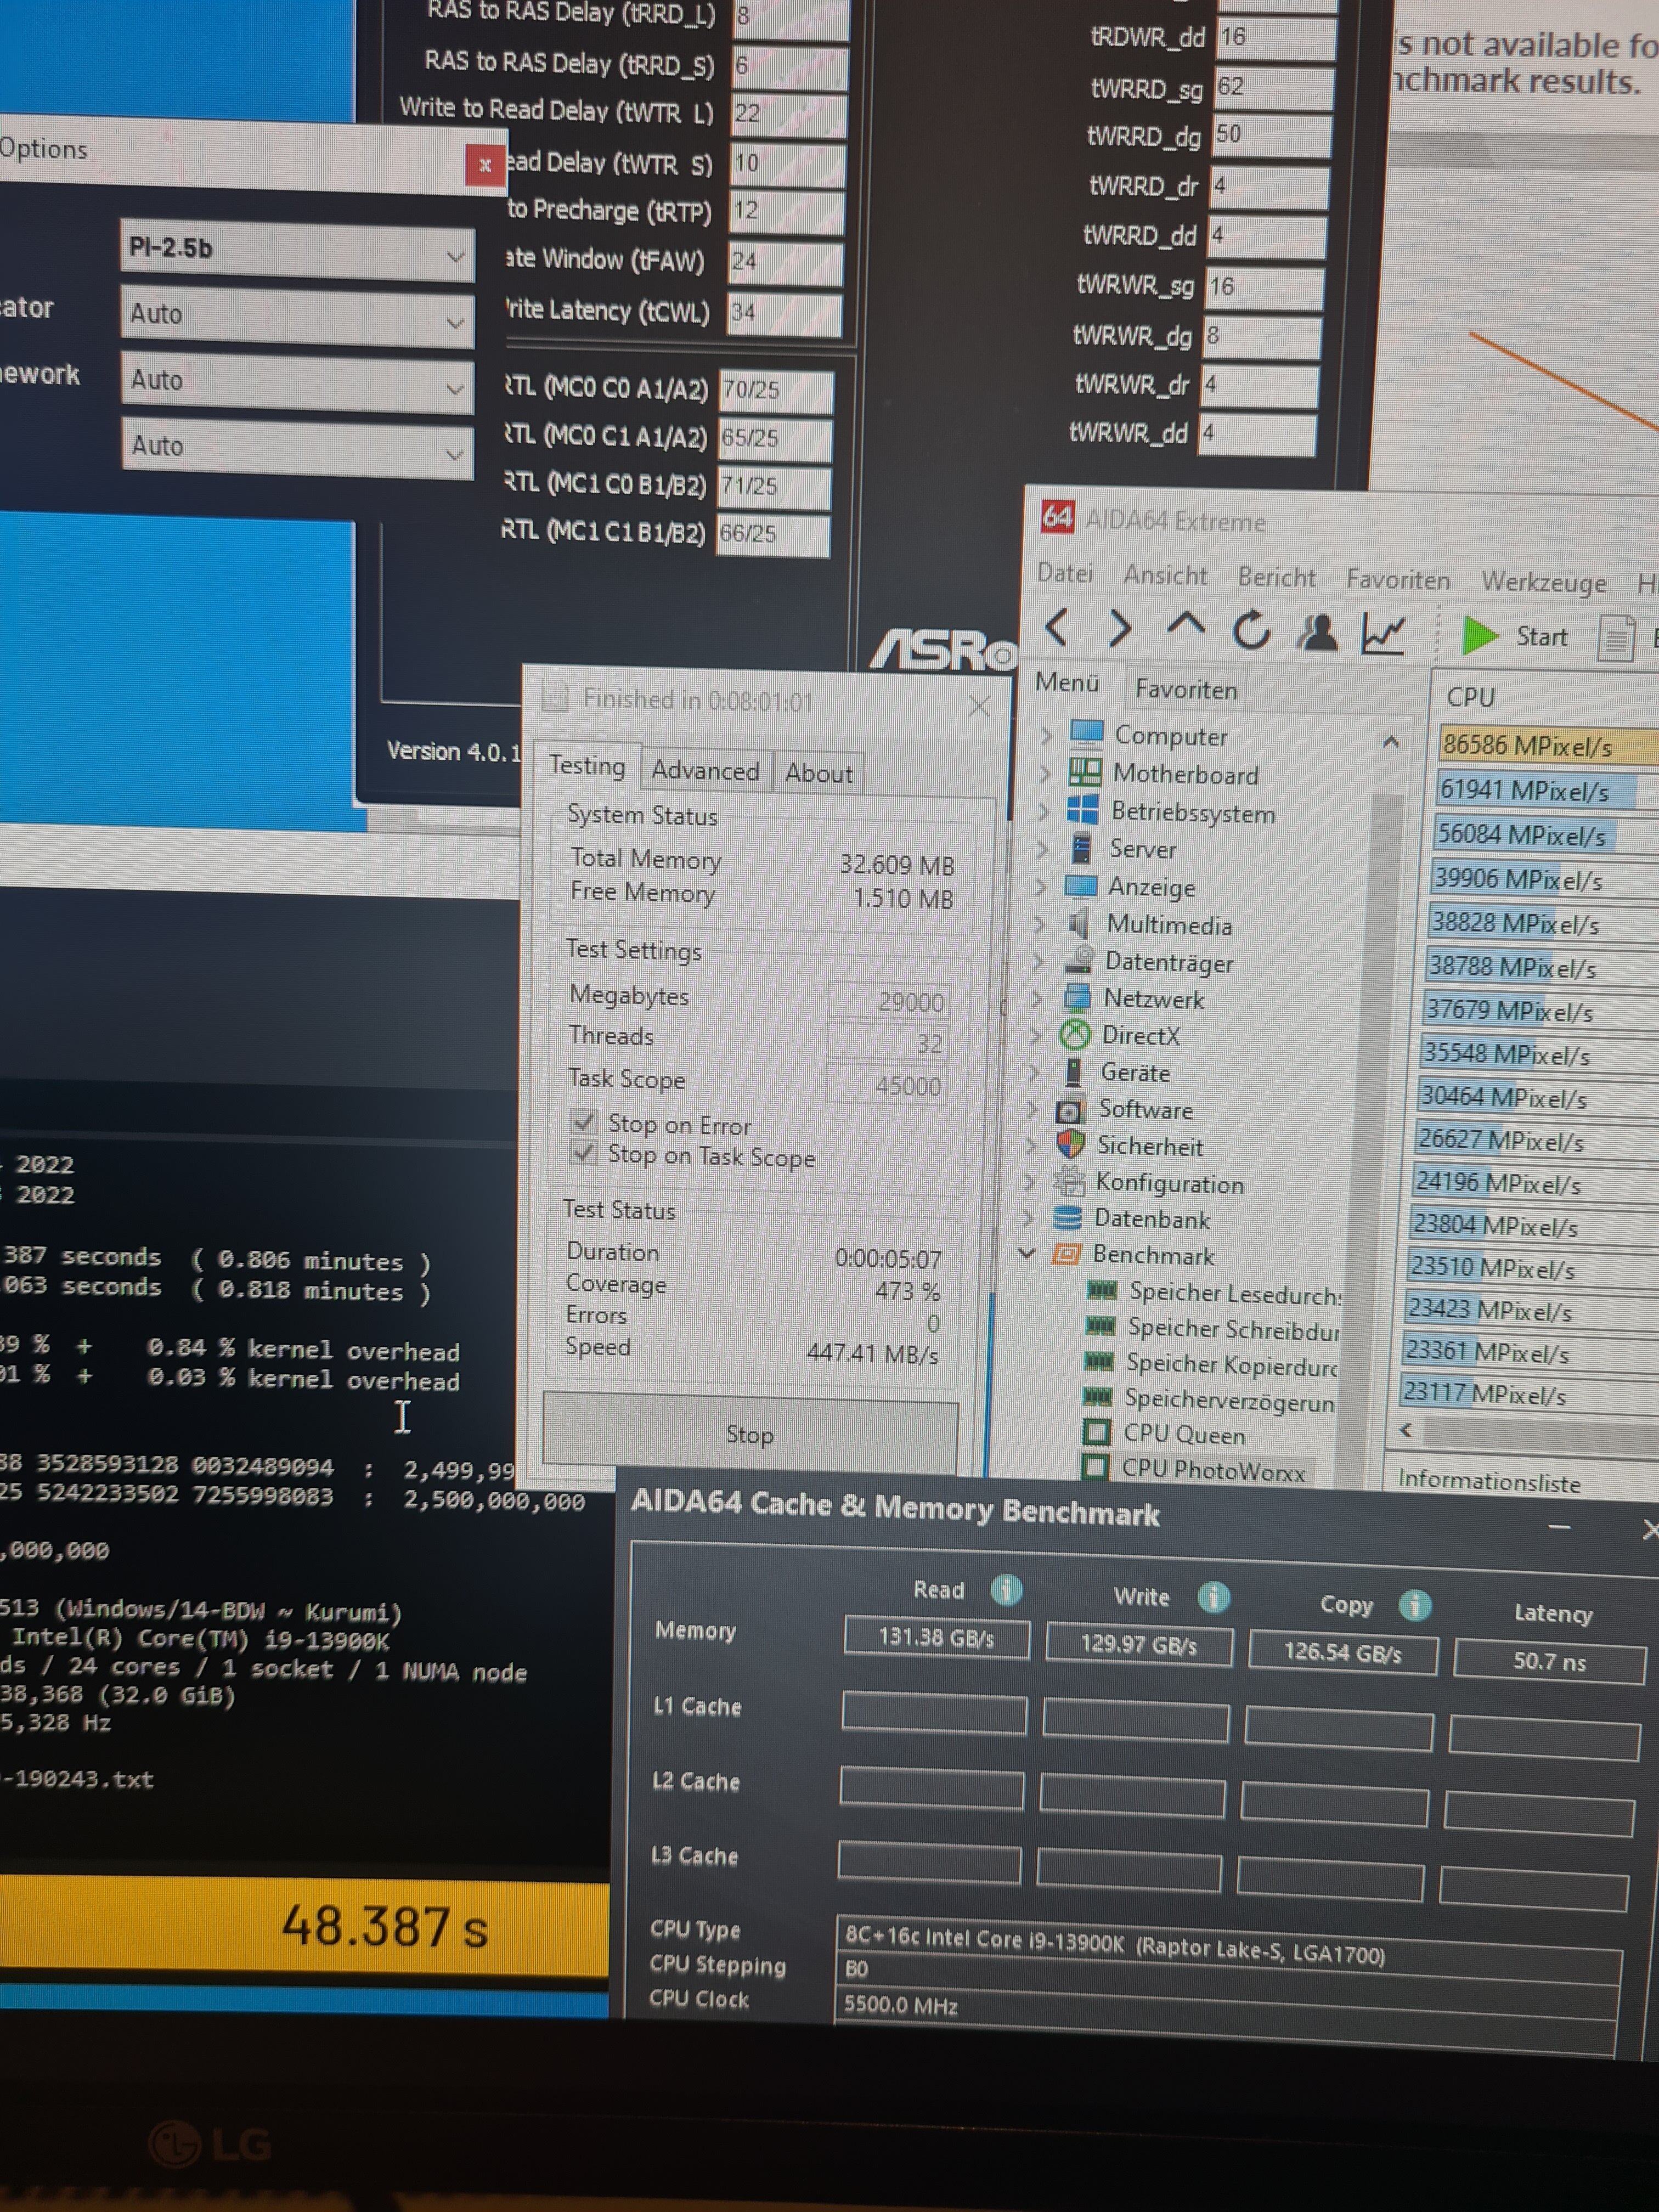
Task: Open the Ansicht menu
Action: [1165, 575]
